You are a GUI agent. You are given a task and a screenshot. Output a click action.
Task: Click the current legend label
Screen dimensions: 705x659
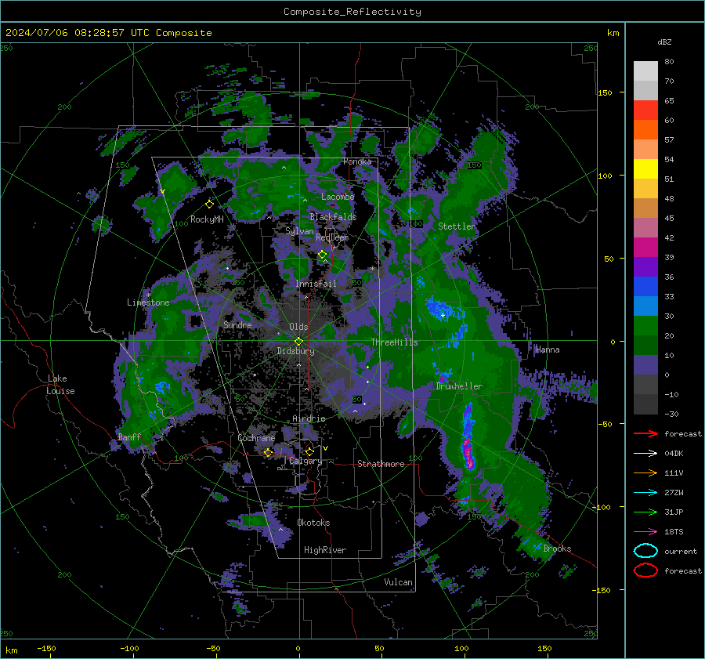pyautogui.click(x=680, y=551)
